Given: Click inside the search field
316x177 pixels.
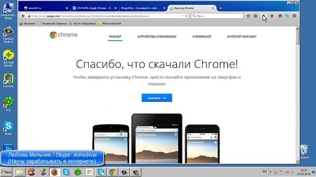Looking at the screenshot, I should (217, 16).
